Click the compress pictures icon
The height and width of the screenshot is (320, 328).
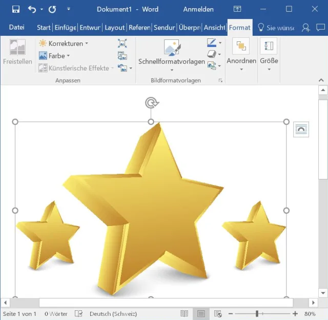pyautogui.click(x=122, y=43)
